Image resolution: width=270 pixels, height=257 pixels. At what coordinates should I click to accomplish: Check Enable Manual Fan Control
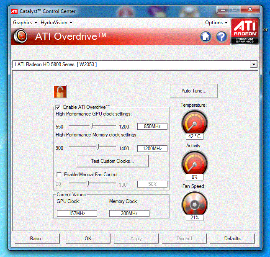(59, 175)
